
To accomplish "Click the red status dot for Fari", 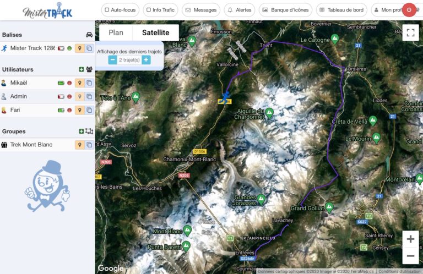I will (69, 110).
